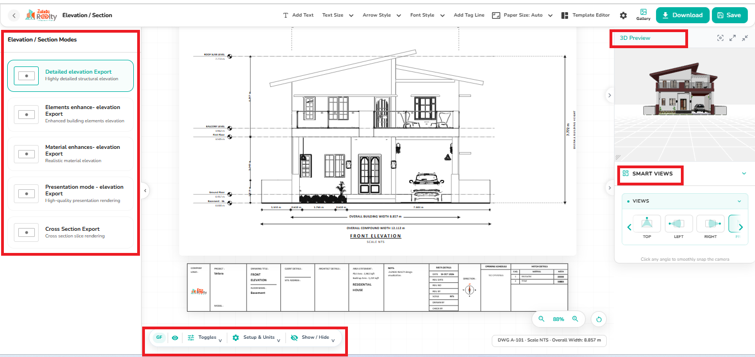Select the LEFT camera view
The image size is (755, 357).
[x=679, y=227]
